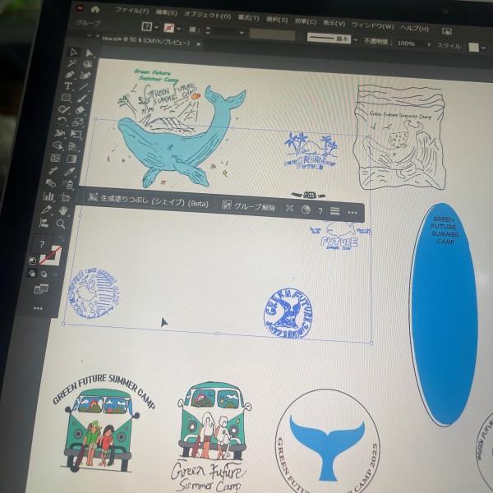
Task: Select the Lasso tool
Action: click(x=87, y=64)
